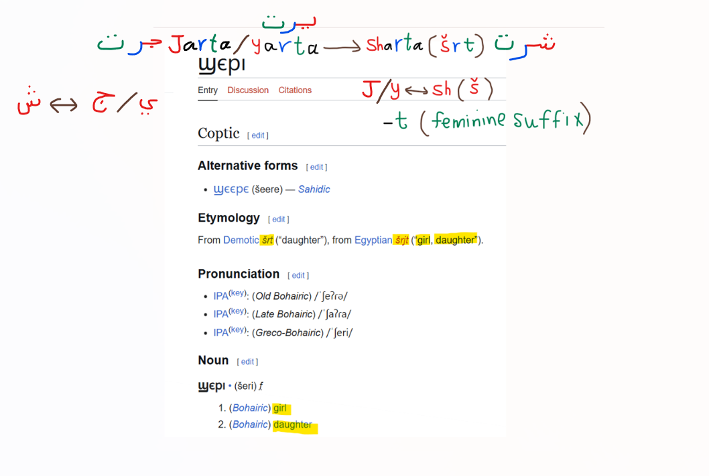Open the Demotic language link
Viewport: 709px width, 476px height.
coord(241,240)
